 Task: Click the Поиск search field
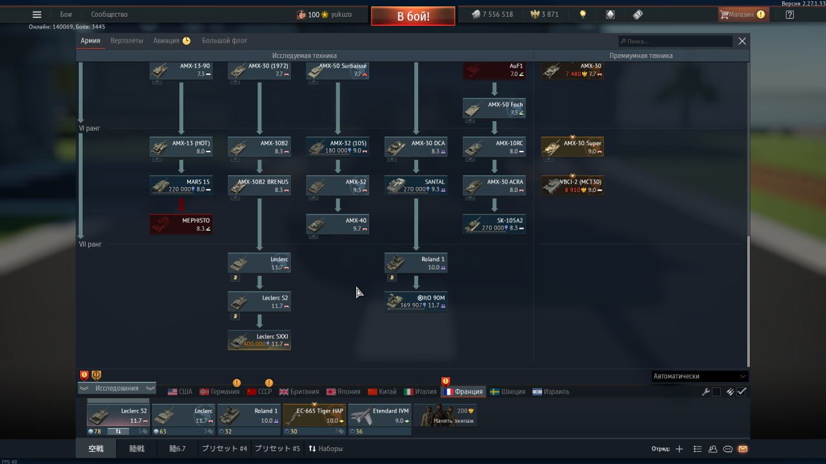coord(675,41)
